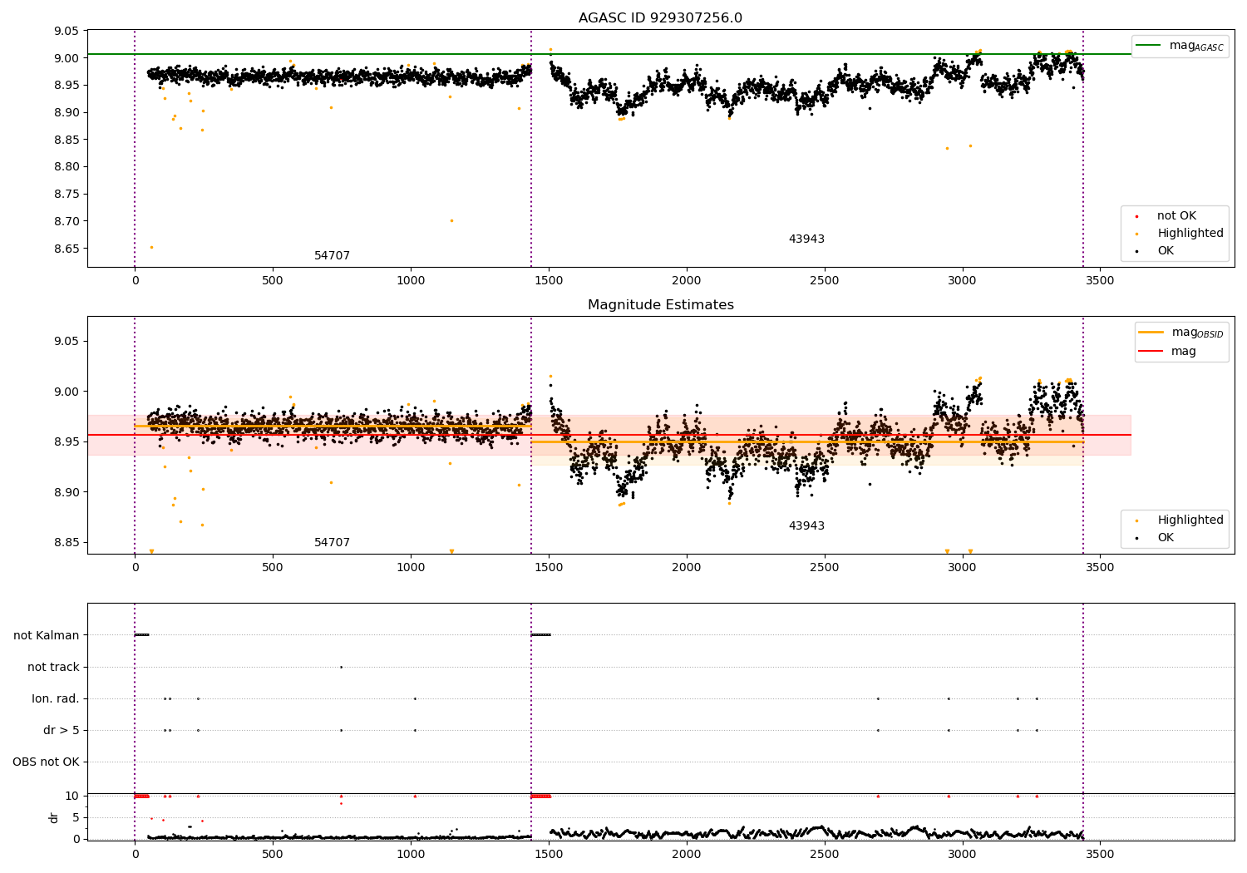Image resolution: width=1247 pixels, height=873 pixels.
Task: Click the orange high point at 1500 in top plot
Action: (x=550, y=49)
